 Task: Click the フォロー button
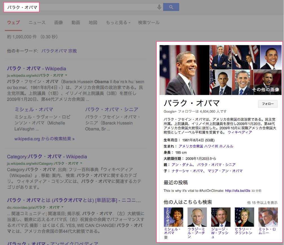click(268, 104)
